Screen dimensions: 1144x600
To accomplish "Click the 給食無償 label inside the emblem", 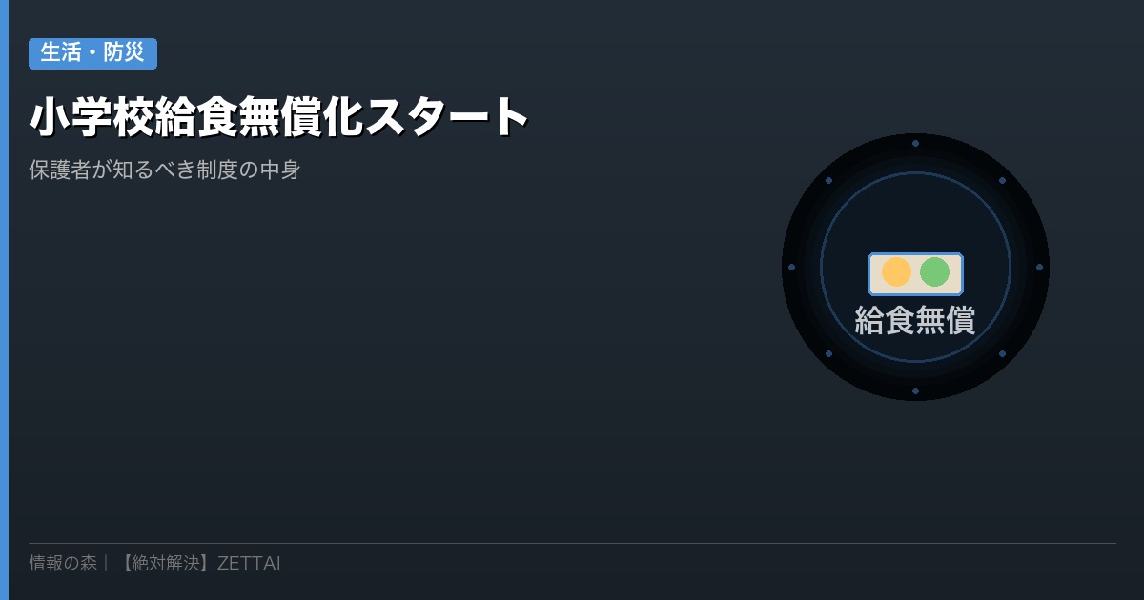I will [915, 320].
